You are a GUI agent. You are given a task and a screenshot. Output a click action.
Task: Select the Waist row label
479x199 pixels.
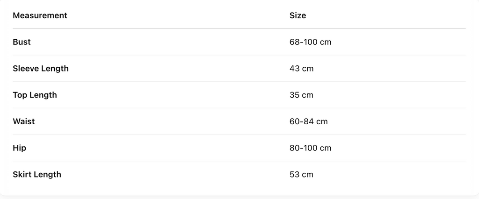tap(23, 121)
